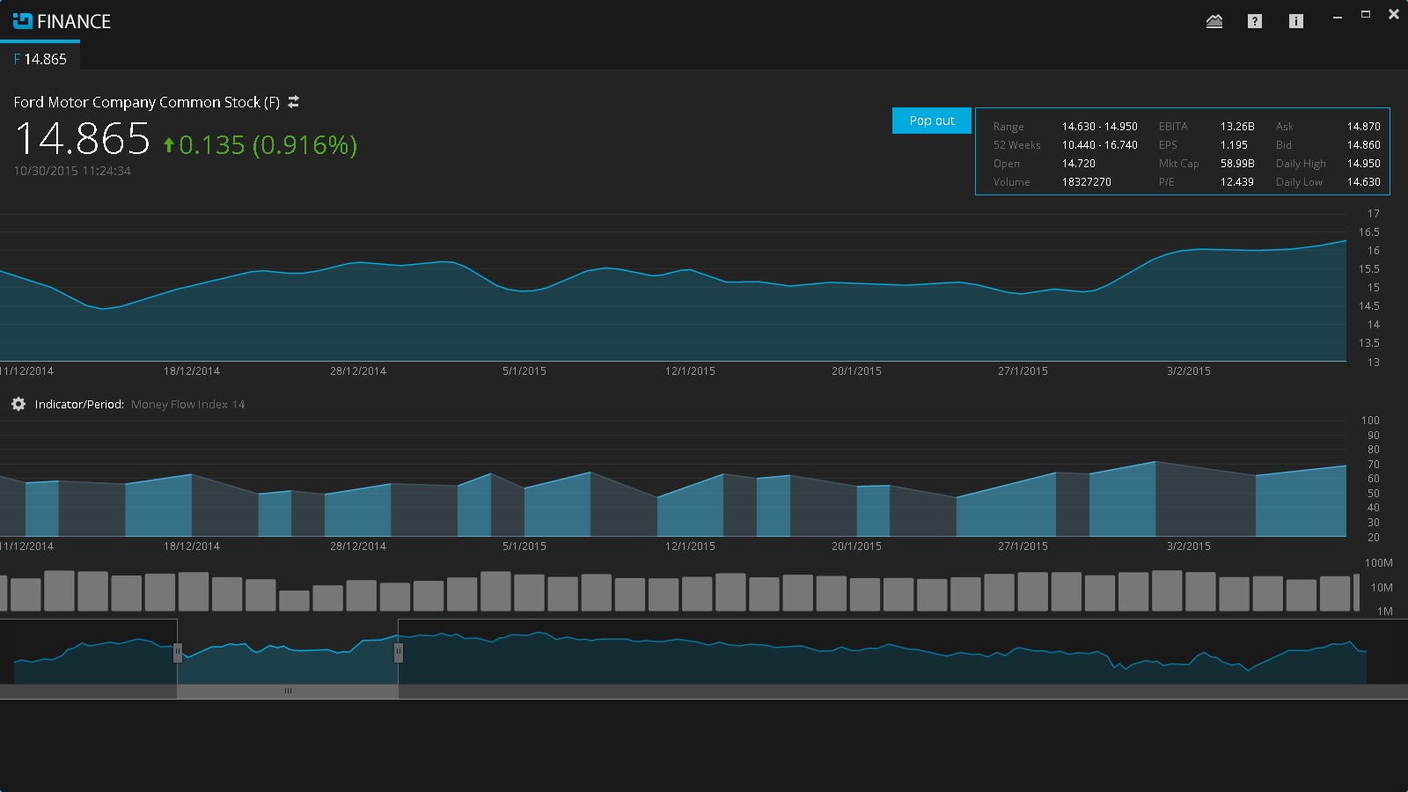
Task: Click the navigator scrollbar thumb
Action: pyautogui.click(x=288, y=692)
